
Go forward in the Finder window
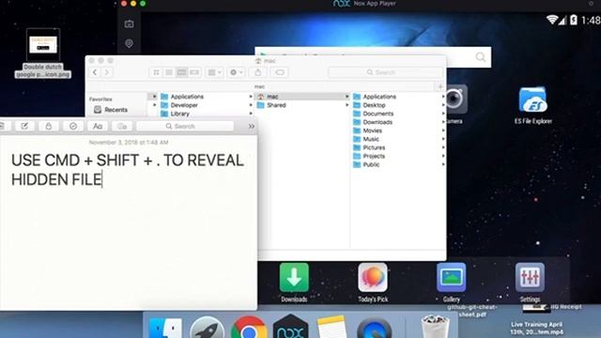[107, 72]
